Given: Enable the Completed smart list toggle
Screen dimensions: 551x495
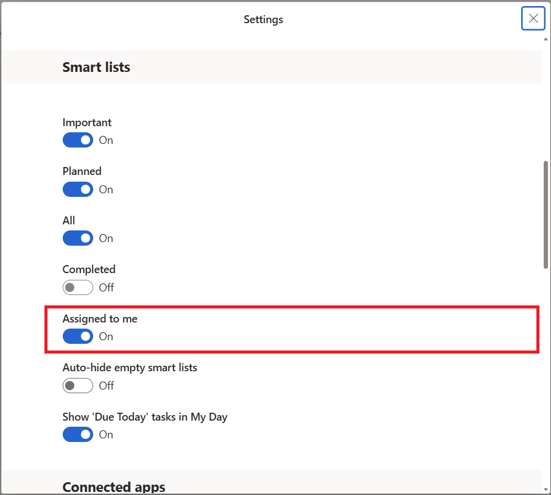Looking at the screenshot, I should point(78,288).
